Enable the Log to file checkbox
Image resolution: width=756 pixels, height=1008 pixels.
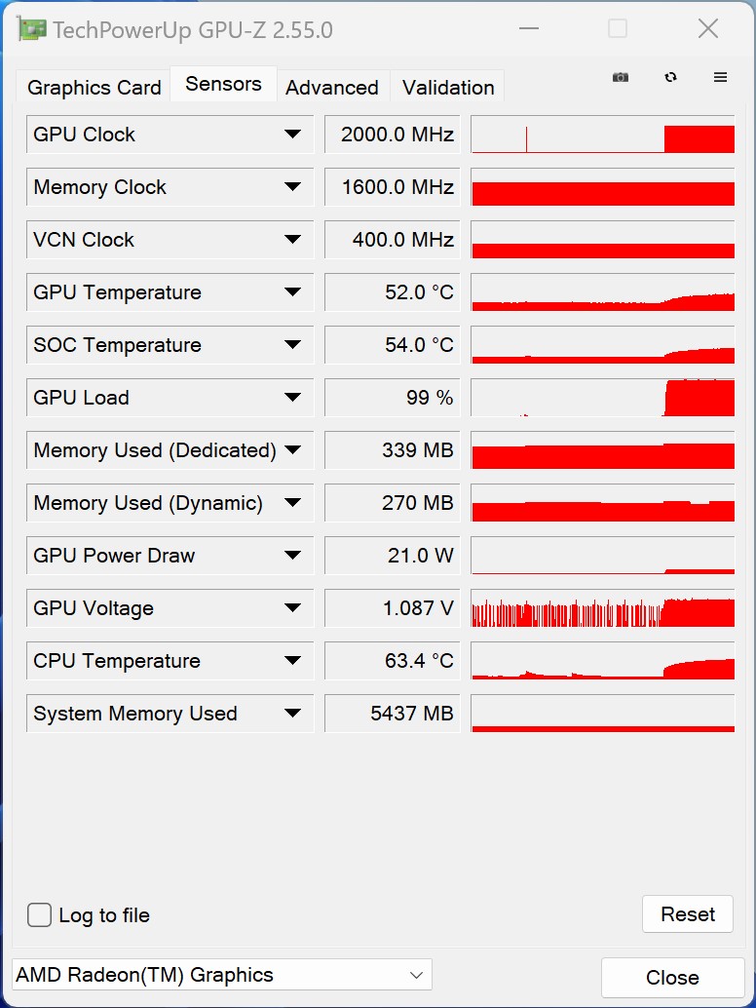tap(39, 914)
